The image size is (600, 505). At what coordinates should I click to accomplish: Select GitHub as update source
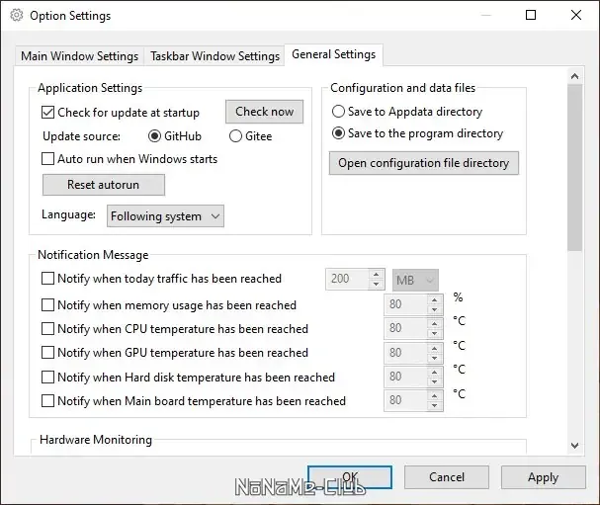coord(154,136)
